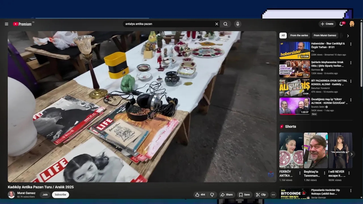Open options for Feriköy Antika short

[x=300, y=173]
